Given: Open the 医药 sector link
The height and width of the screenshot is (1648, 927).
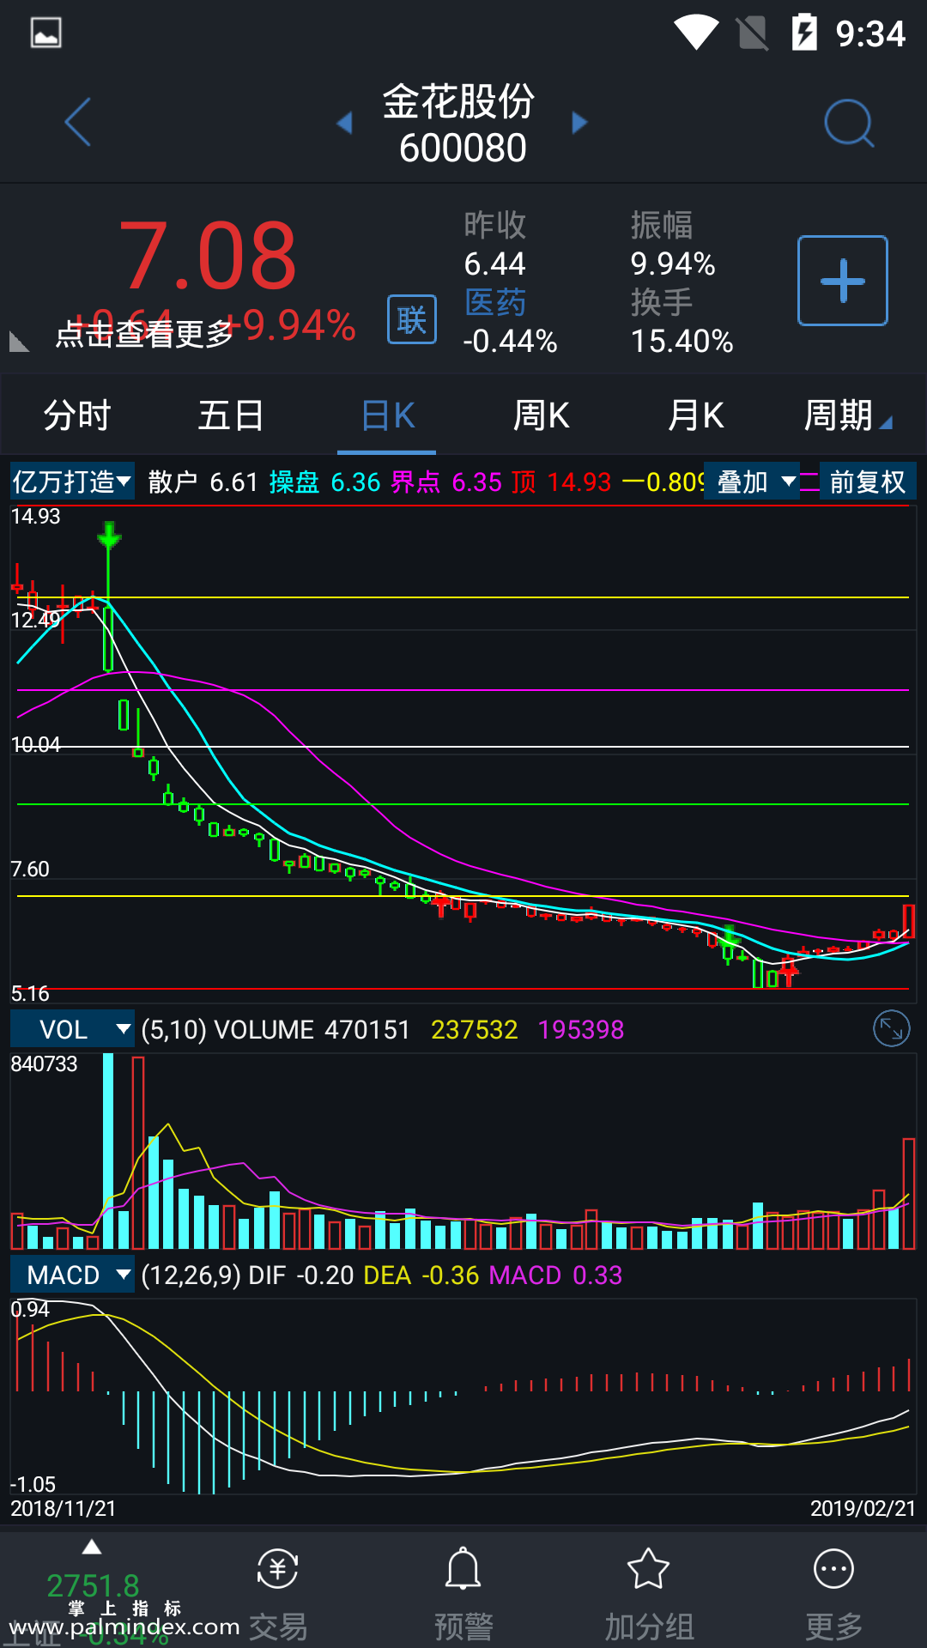Looking at the screenshot, I should coord(495,303).
